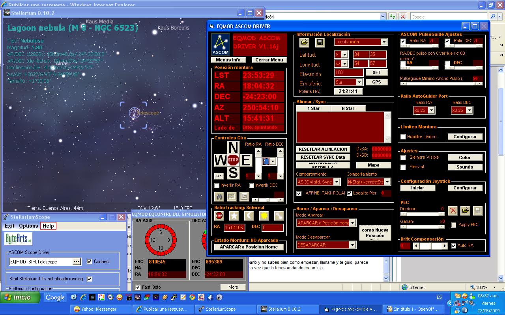Toggle PulseGuide Ratio DEC checkbox
Screen dimensions: 505x315
447,41
